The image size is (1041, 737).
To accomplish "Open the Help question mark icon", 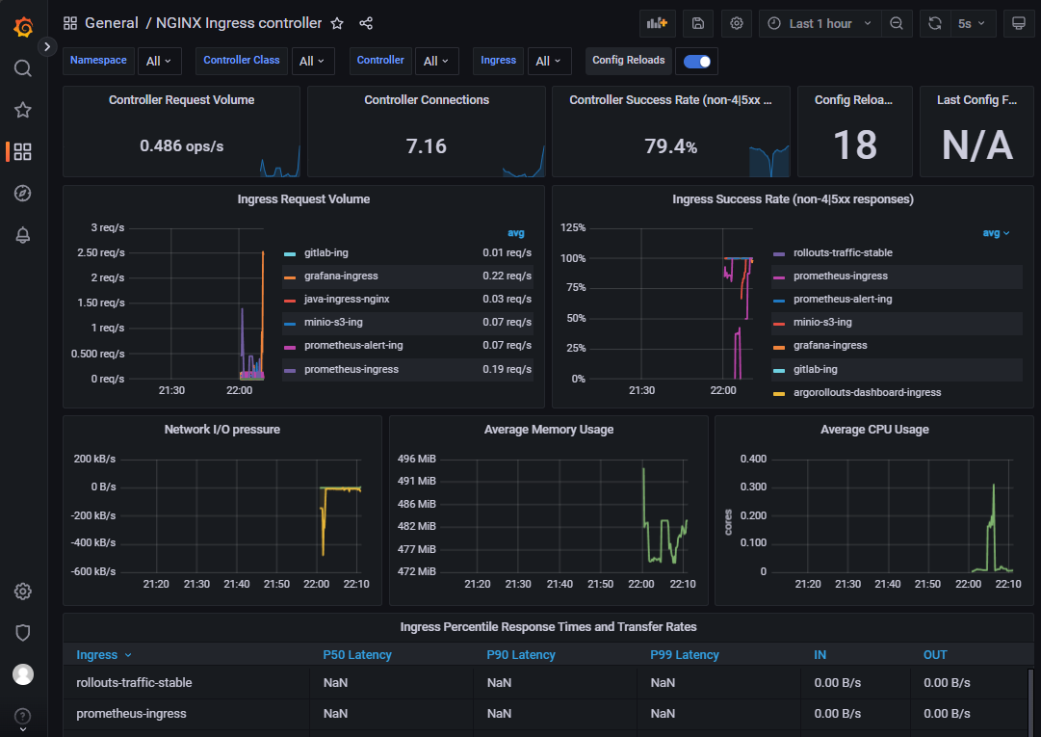I will tap(22, 717).
